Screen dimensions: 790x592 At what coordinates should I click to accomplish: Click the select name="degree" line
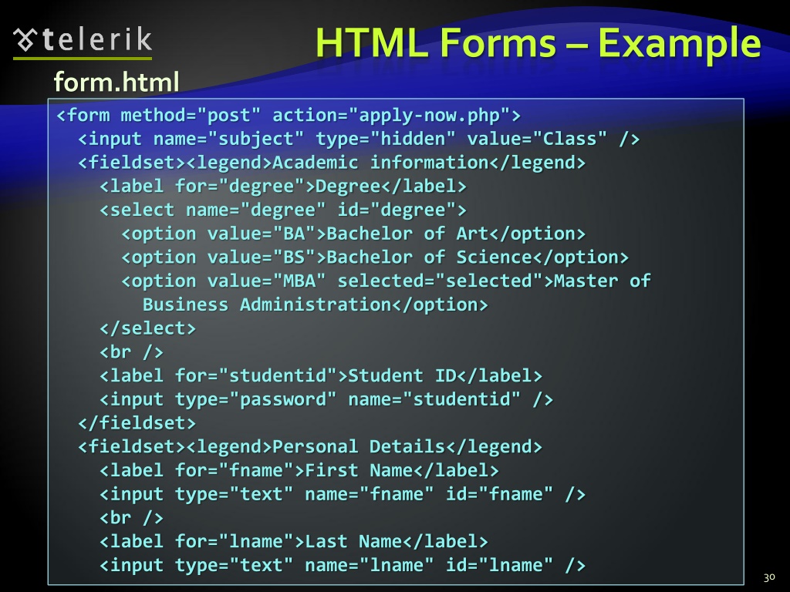(x=282, y=210)
